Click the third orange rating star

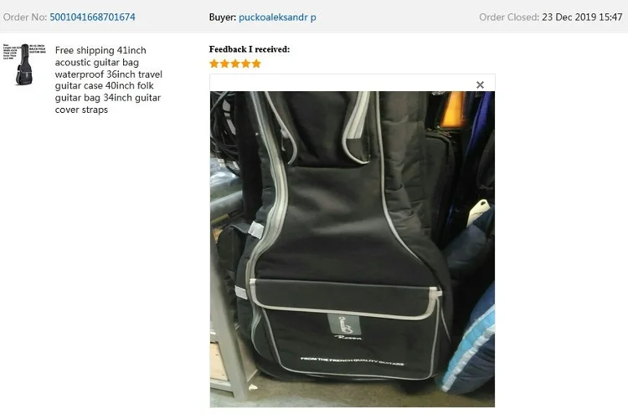click(x=235, y=64)
